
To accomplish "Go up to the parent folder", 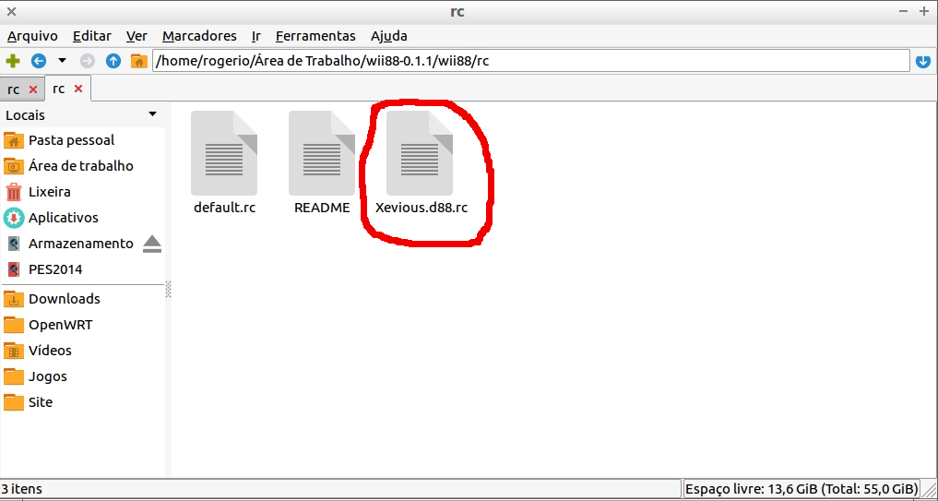I will pos(113,61).
